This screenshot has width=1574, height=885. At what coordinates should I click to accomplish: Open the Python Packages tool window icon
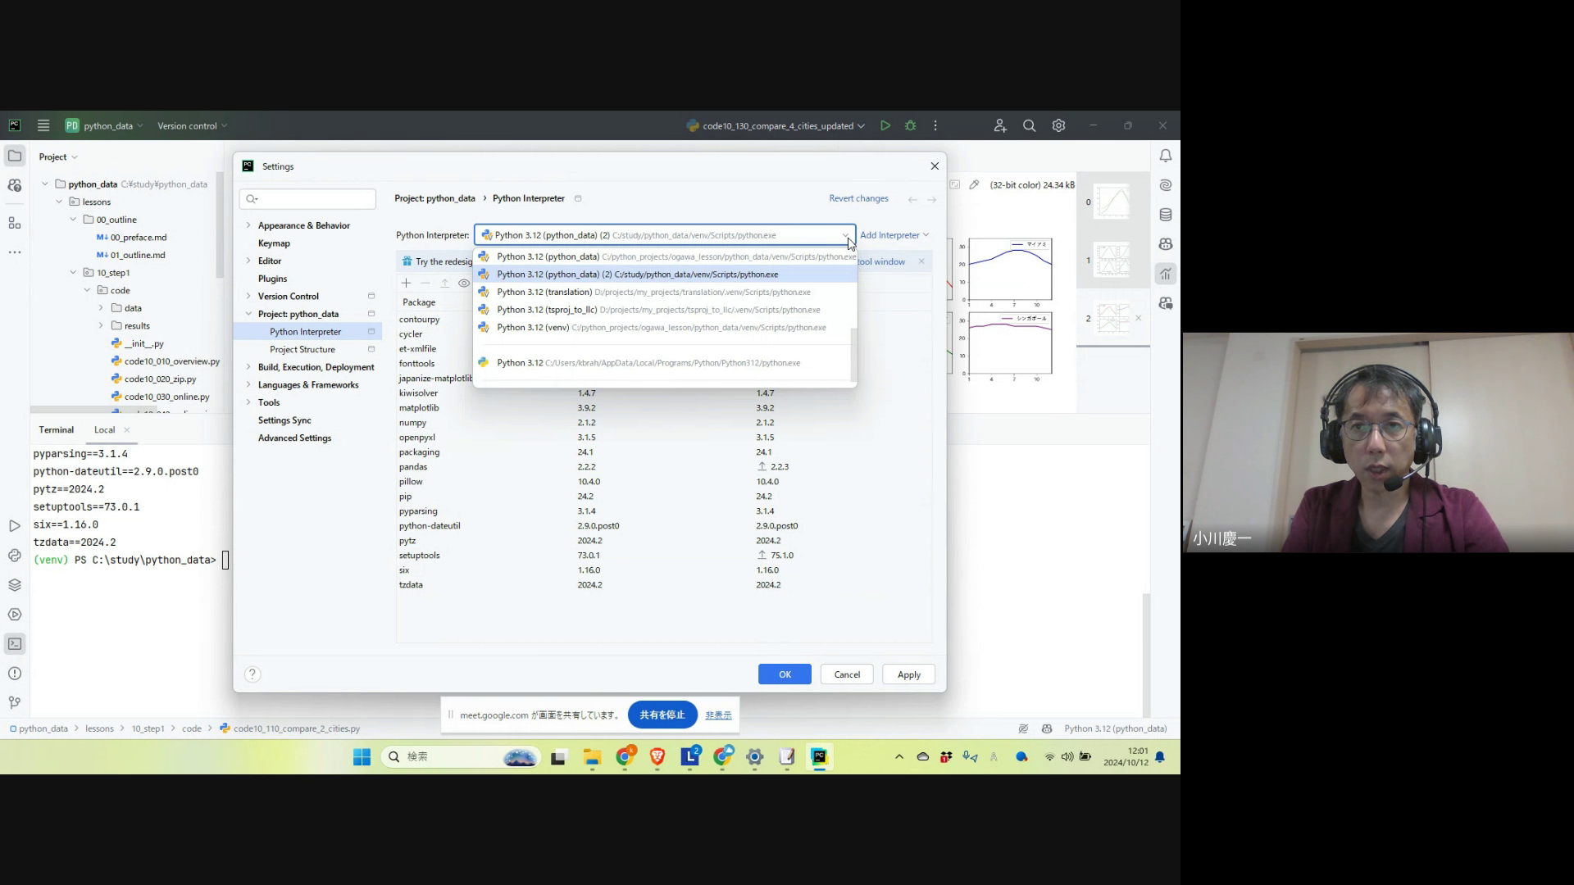[x=15, y=584]
